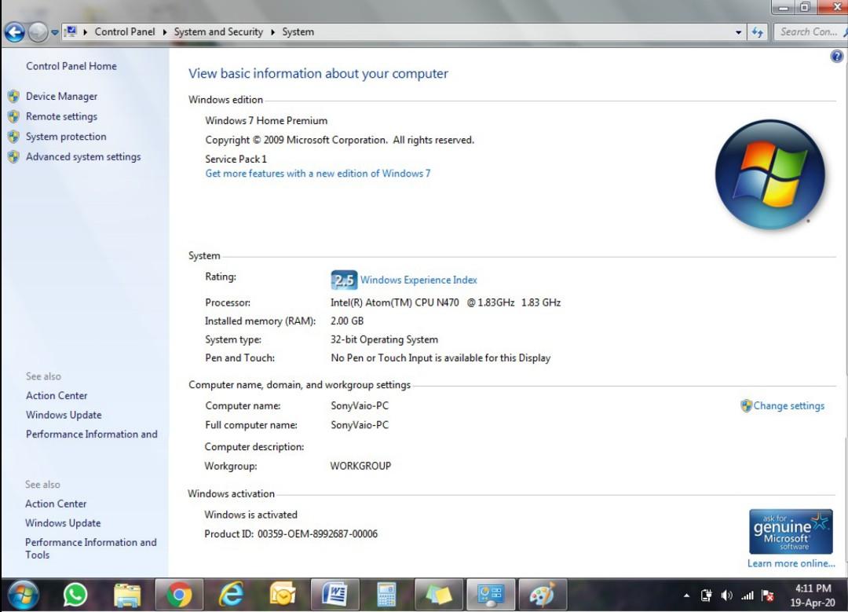Expand the address bar history dropdown
This screenshot has width=848, height=612.
pos(739,32)
